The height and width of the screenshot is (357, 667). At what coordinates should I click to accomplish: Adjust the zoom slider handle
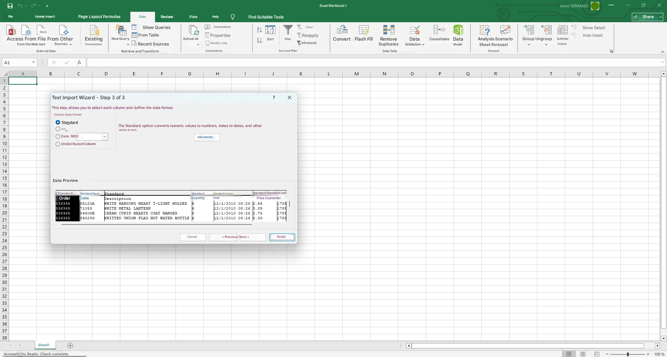click(x=628, y=354)
